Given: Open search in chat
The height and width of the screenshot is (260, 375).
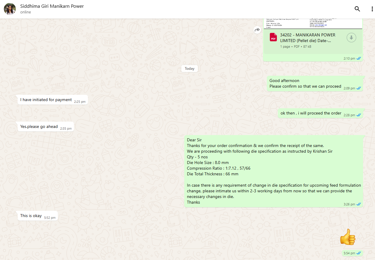Looking at the screenshot, I should 357,9.
